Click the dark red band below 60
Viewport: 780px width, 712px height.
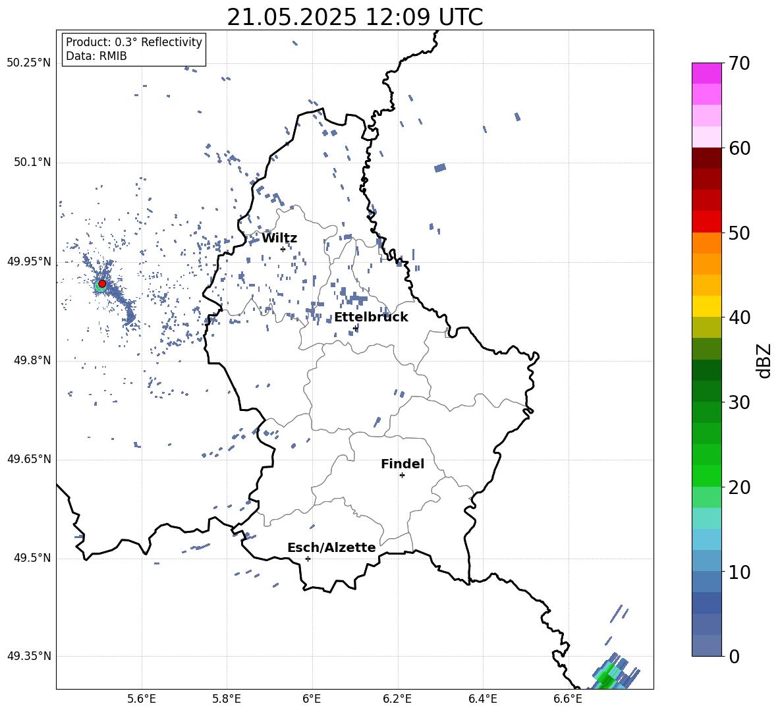click(706, 158)
